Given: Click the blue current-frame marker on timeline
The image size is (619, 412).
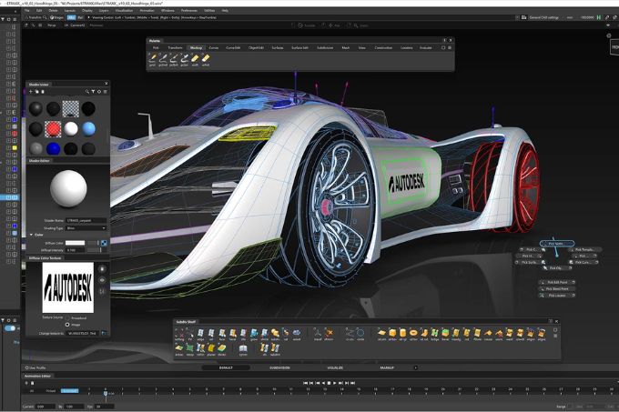Looking at the screenshot, I should [x=106, y=392].
